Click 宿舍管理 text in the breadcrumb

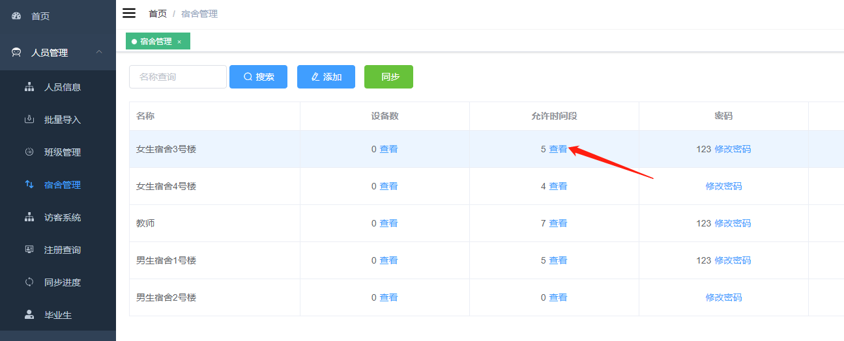(199, 14)
